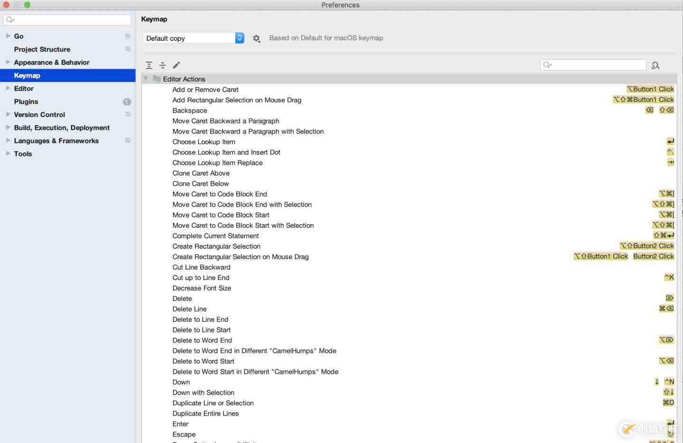
Task: Click the Collapse All icon in keymap toolbar
Action: [163, 65]
